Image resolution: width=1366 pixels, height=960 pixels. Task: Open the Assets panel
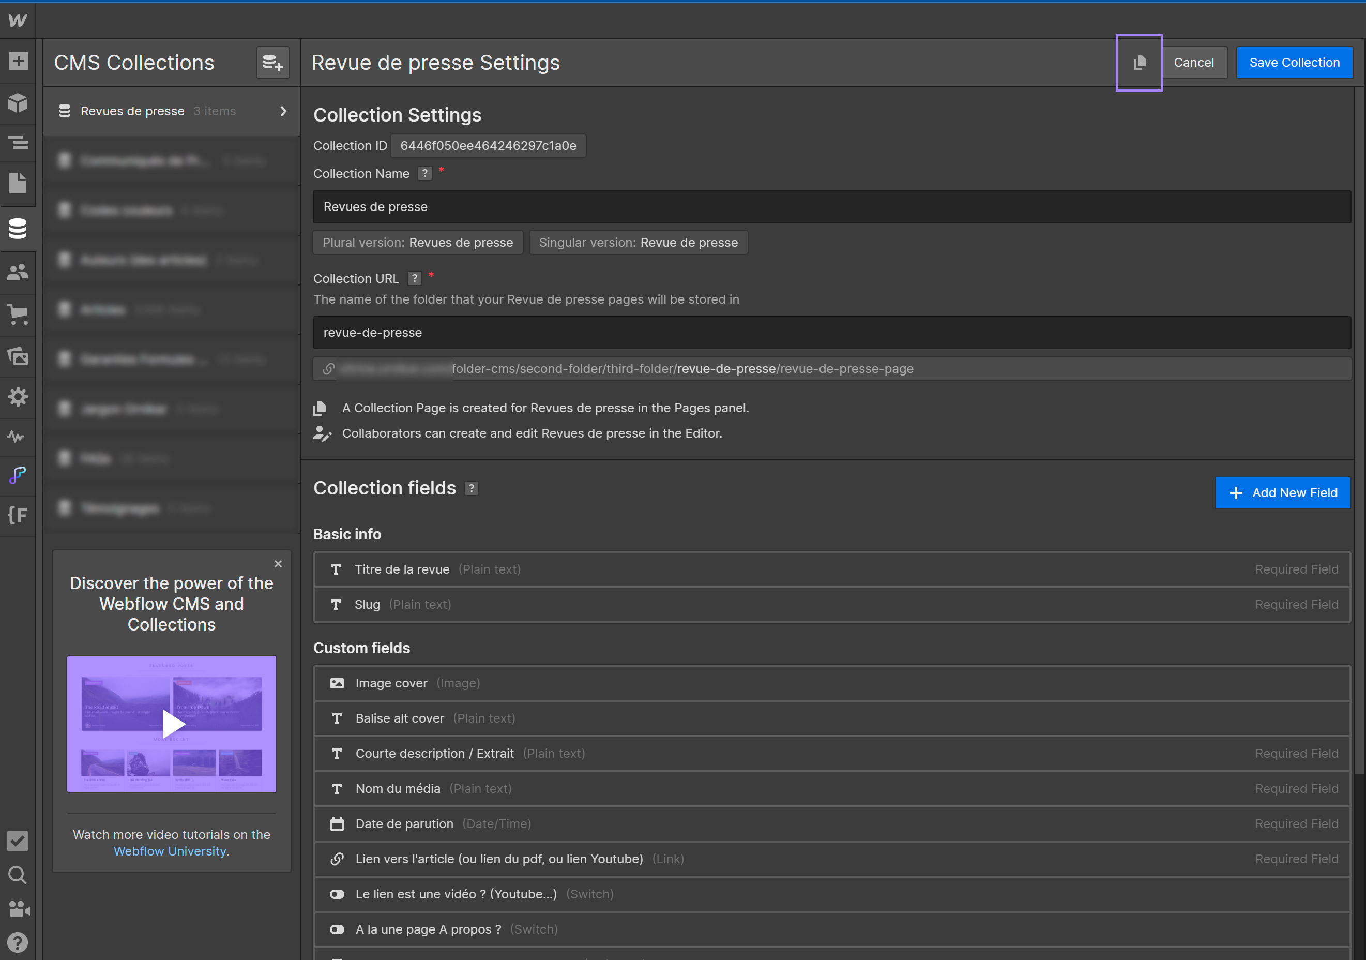coord(18,356)
